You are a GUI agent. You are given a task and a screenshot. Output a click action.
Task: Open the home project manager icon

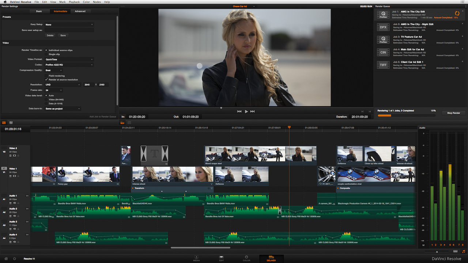tap(6, 259)
